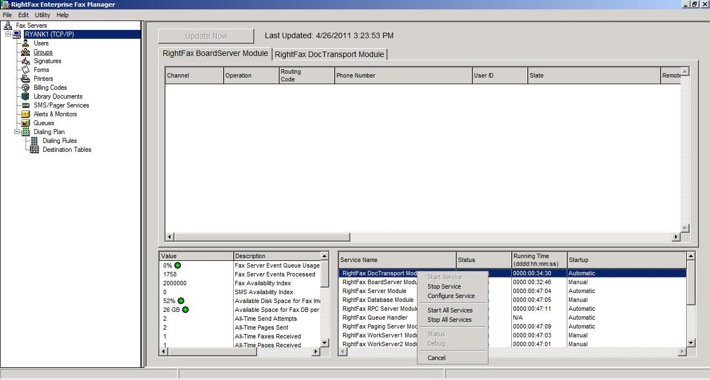Image resolution: width=710 pixels, height=380 pixels.
Task: Click the Destination Tables icon
Action: [34, 150]
